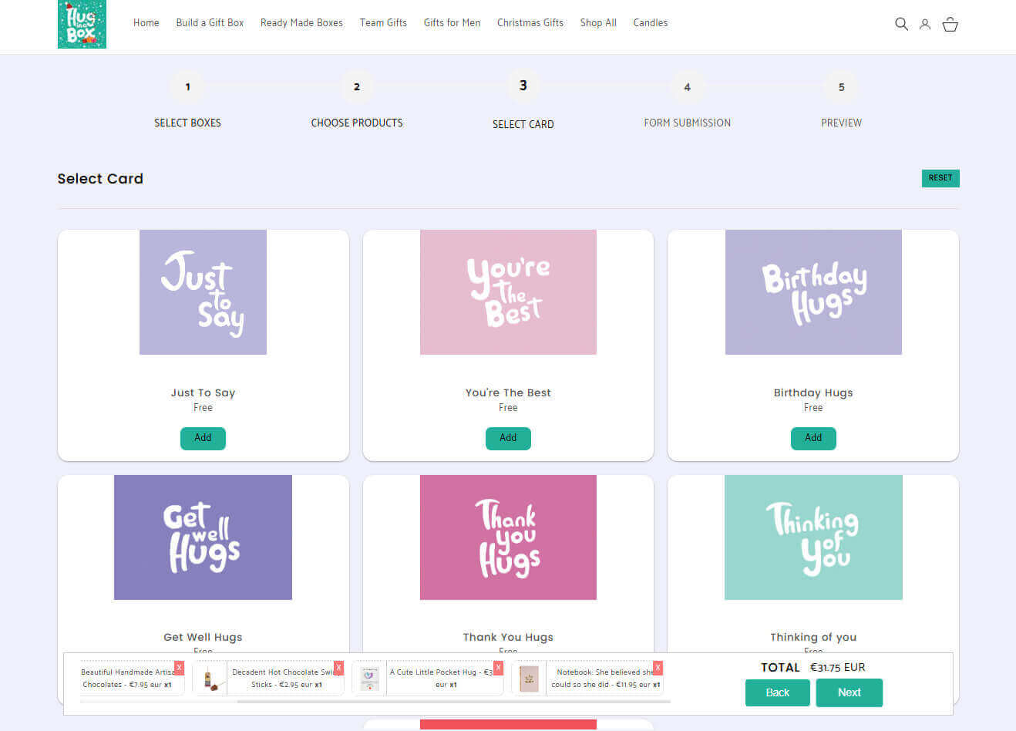1016x731 pixels.
Task: Click the Back button
Action: tap(777, 692)
